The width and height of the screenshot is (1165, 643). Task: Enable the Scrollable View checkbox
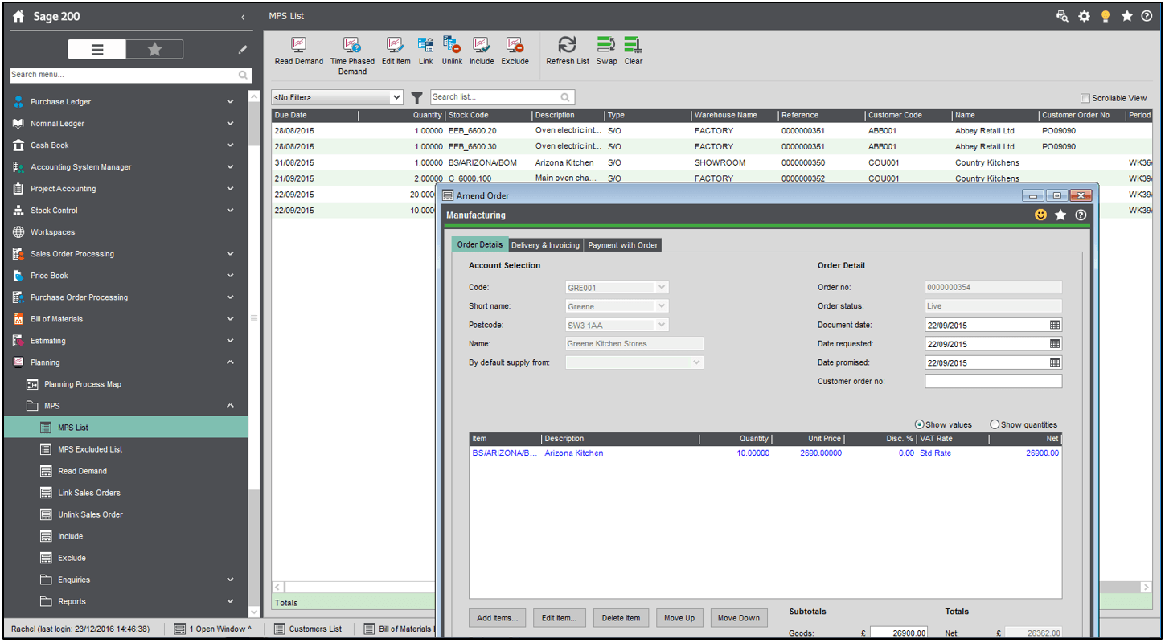(1085, 98)
